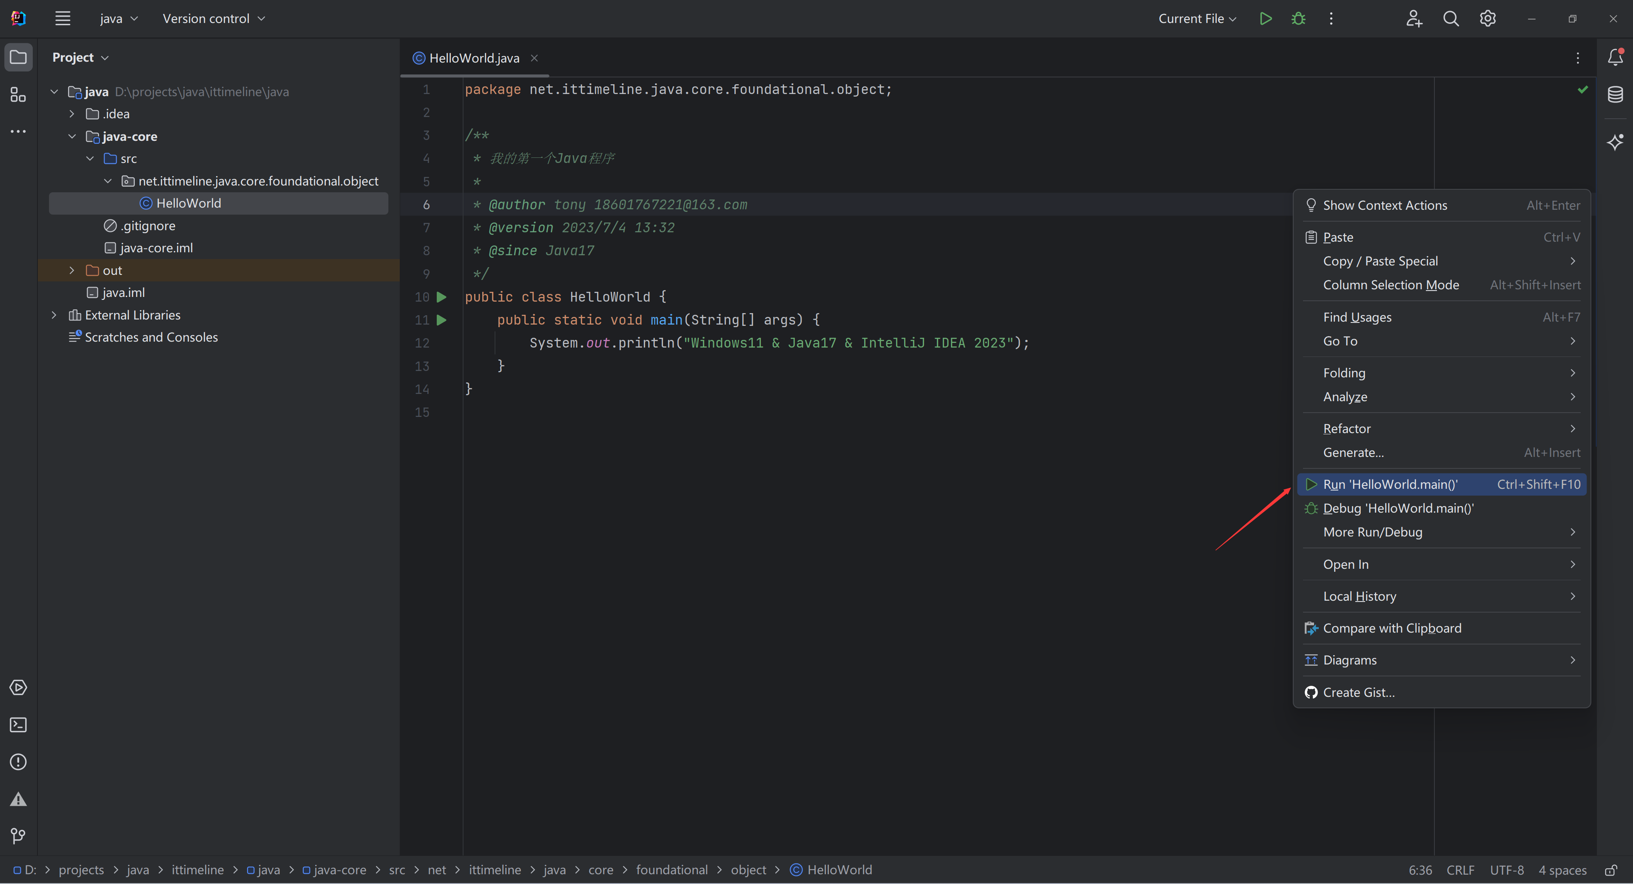This screenshot has height=884, width=1633.
Task: Collapse the java-core module node
Action: pyautogui.click(x=72, y=136)
